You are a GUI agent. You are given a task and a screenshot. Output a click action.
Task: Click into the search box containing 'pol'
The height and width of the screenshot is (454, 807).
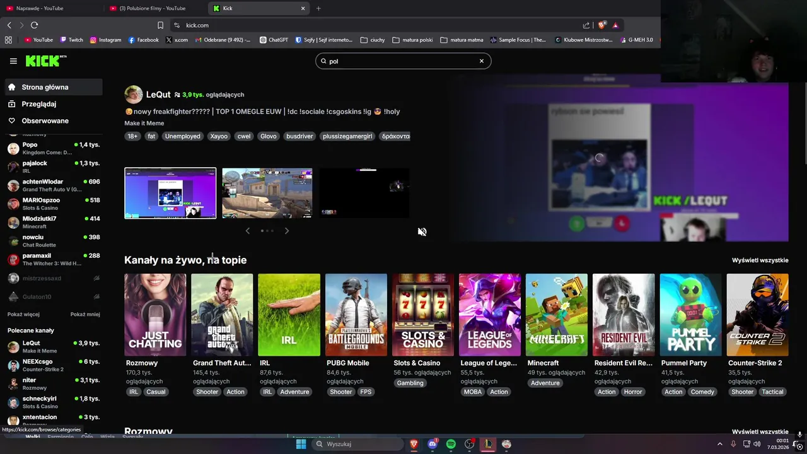pos(402,61)
